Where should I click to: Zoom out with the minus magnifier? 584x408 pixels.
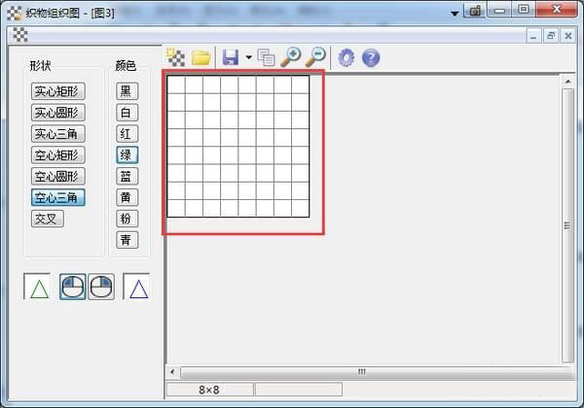click(315, 57)
